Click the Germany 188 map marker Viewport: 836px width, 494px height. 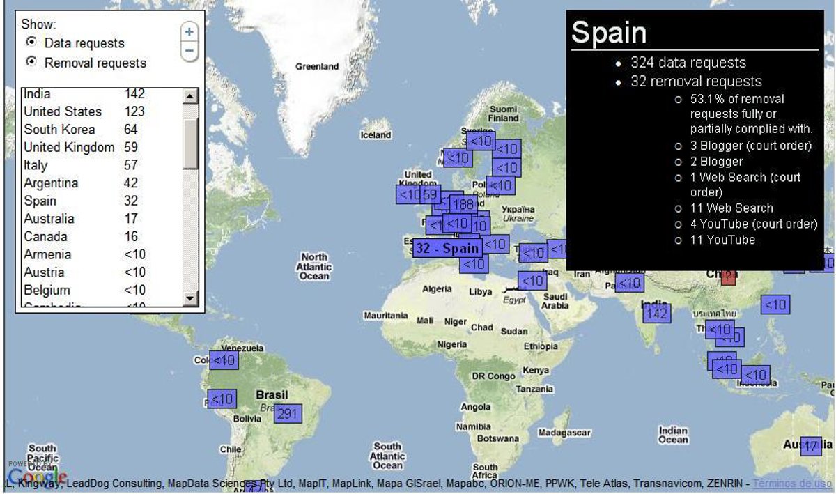(463, 205)
